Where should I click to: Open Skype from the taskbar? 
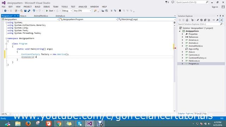click(79, 123)
